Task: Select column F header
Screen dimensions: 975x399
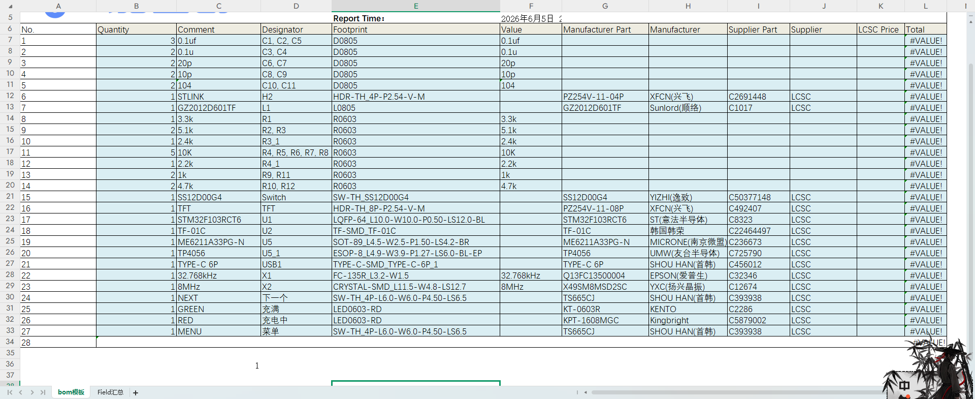Action: [x=531, y=6]
